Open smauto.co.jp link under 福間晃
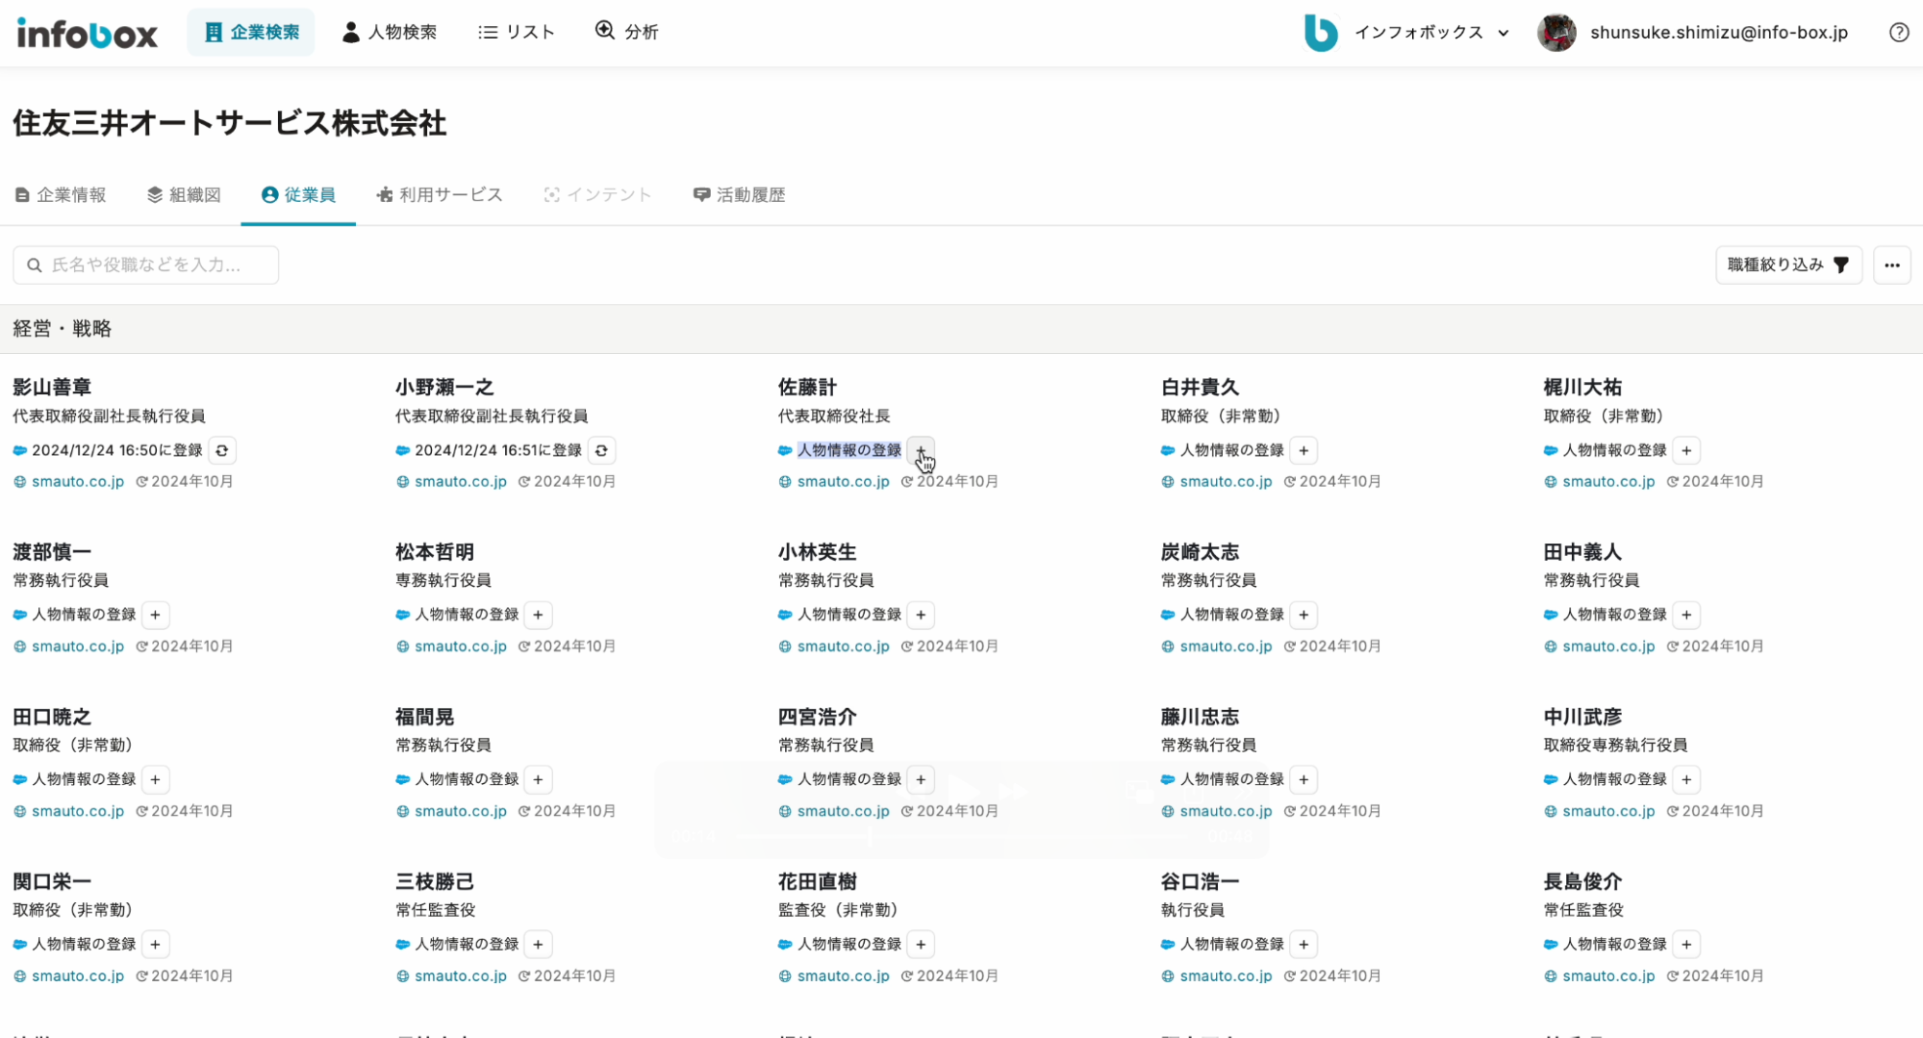Screen dimensions: 1923x1038 click(461, 811)
